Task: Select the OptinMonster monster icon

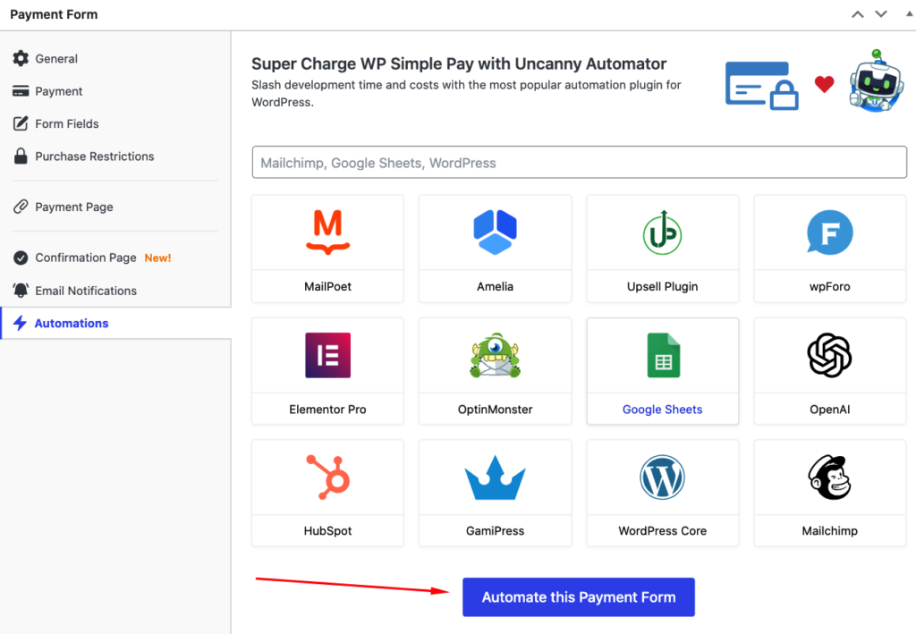Action: 495,356
